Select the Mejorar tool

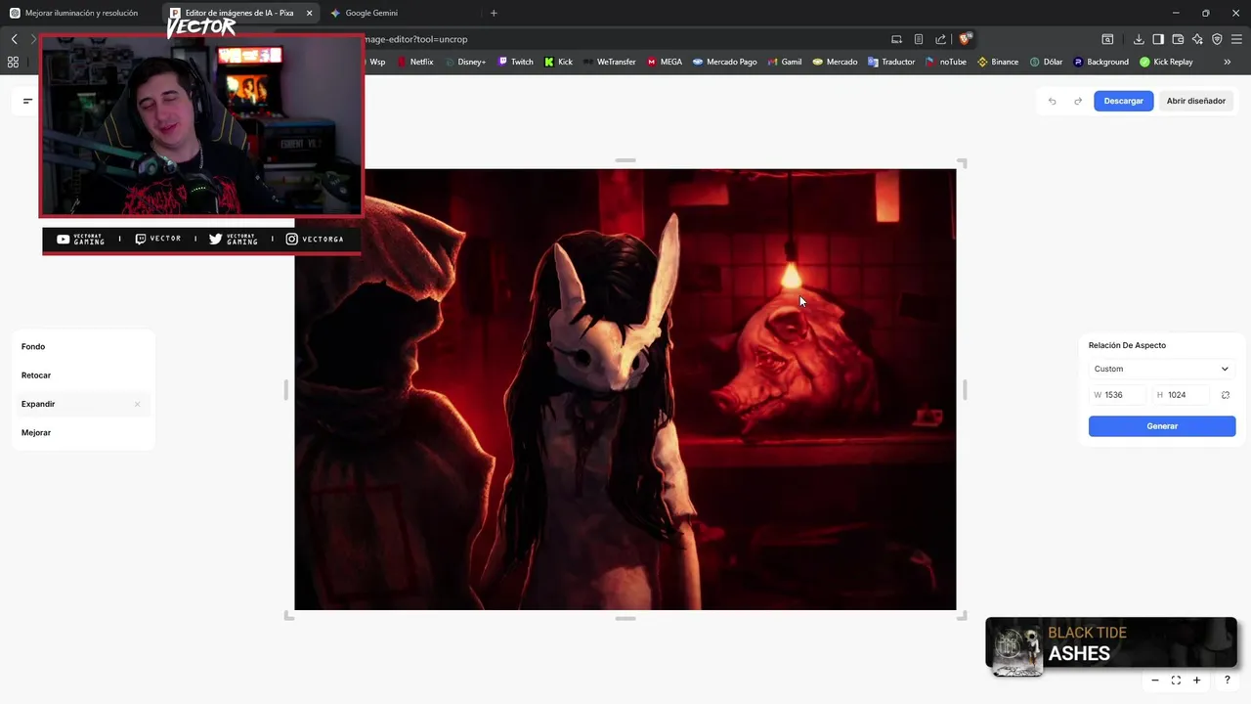click(82, 432)
